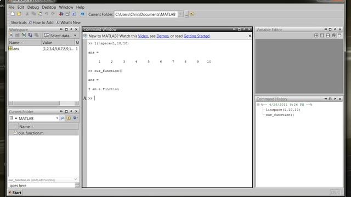This screenshot has width=351, height=197.
Task: Open the Demos link
Action: pos(162,36)
